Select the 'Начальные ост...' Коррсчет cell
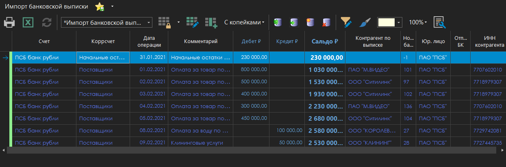Image resolution: width=506 pixels, height=167 pixels. pos(103,58)
